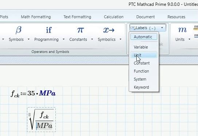Open the Resources tab
Screen dimensions: 198x136
[x=176, y=17]
